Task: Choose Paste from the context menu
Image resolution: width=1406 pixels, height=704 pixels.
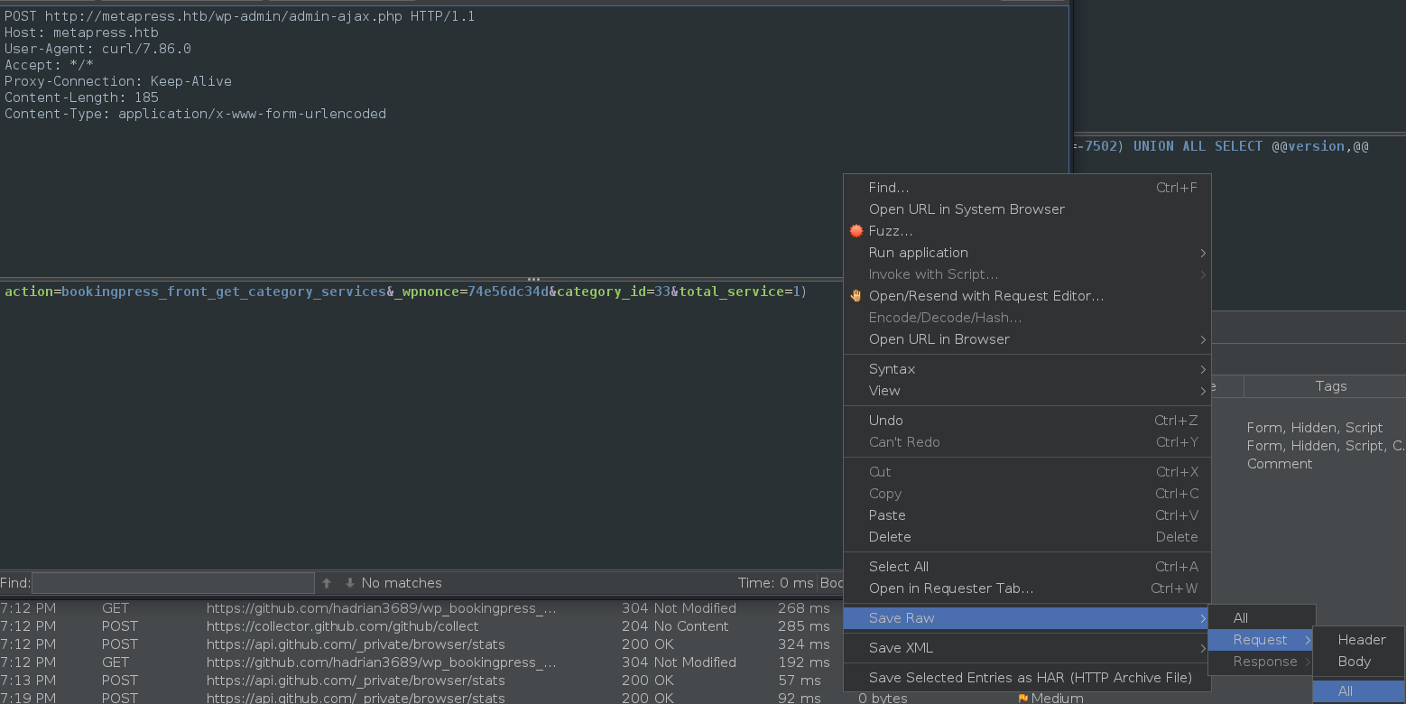Action: (x=1027, y=515)
